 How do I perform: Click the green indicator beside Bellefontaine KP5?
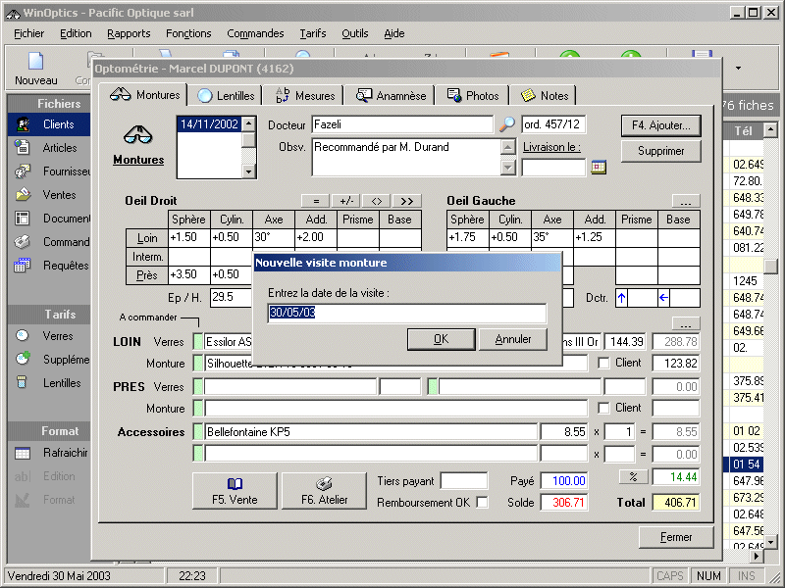(x=197, y=431)
